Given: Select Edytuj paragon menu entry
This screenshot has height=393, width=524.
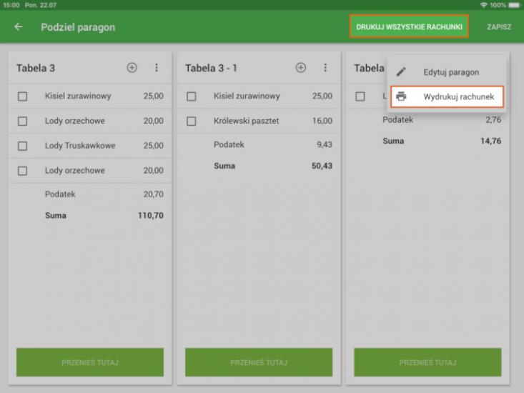Looking at the screenshot, I should coord(450,72).
